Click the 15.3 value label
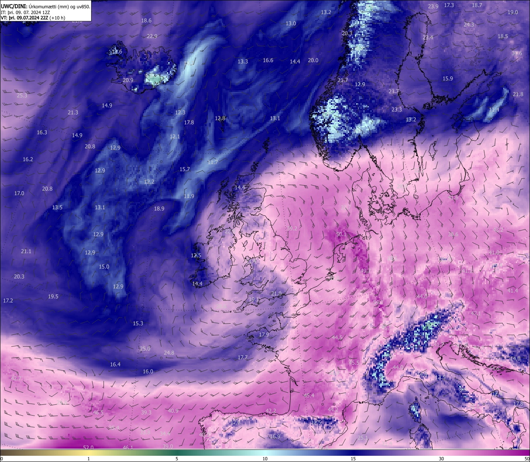The width and height of the screenshot is (530, 462). (138, 324)
